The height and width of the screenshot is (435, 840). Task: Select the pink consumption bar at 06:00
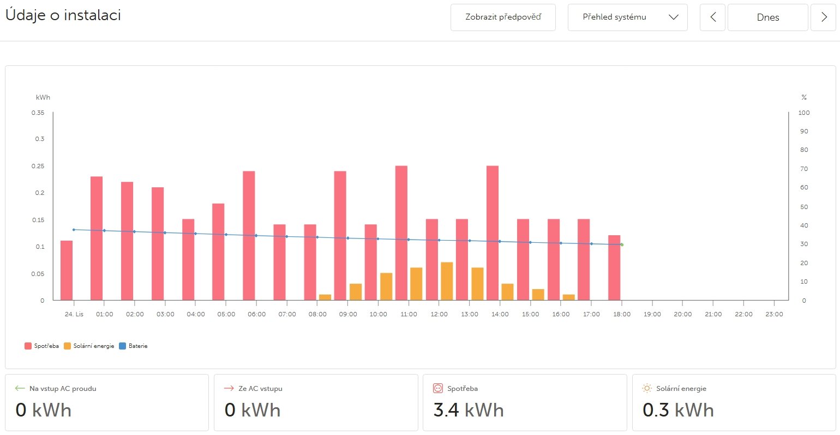tap(249, 235)
